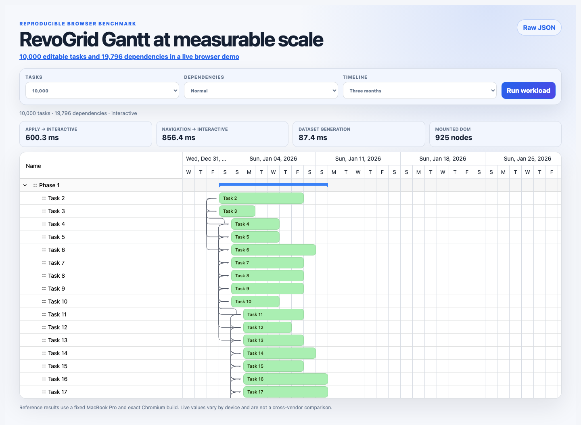Select the green Task 2 Gantt bar
Screen dimensions: 581x425
click(261, 198)
